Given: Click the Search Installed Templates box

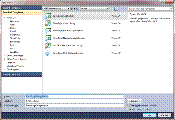Looking at the screenshot, I should (150, 9).
